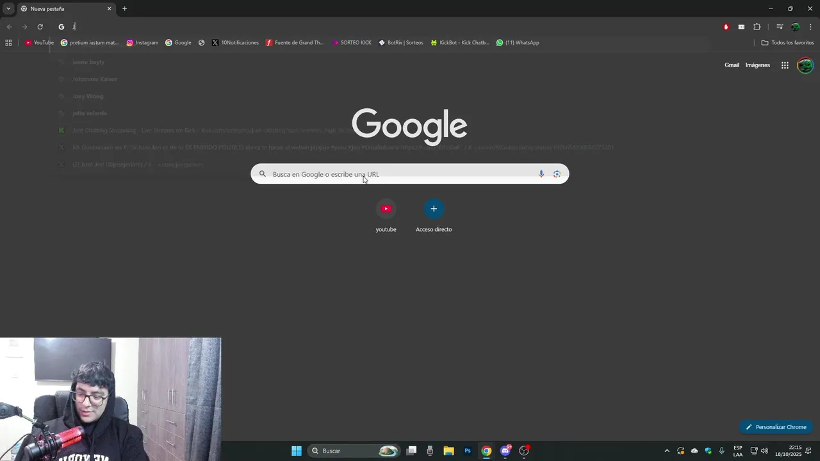Viewport: 820px width, 461px height.
Task: Open the volume tray icon
Action: click(x=764, y=451)
